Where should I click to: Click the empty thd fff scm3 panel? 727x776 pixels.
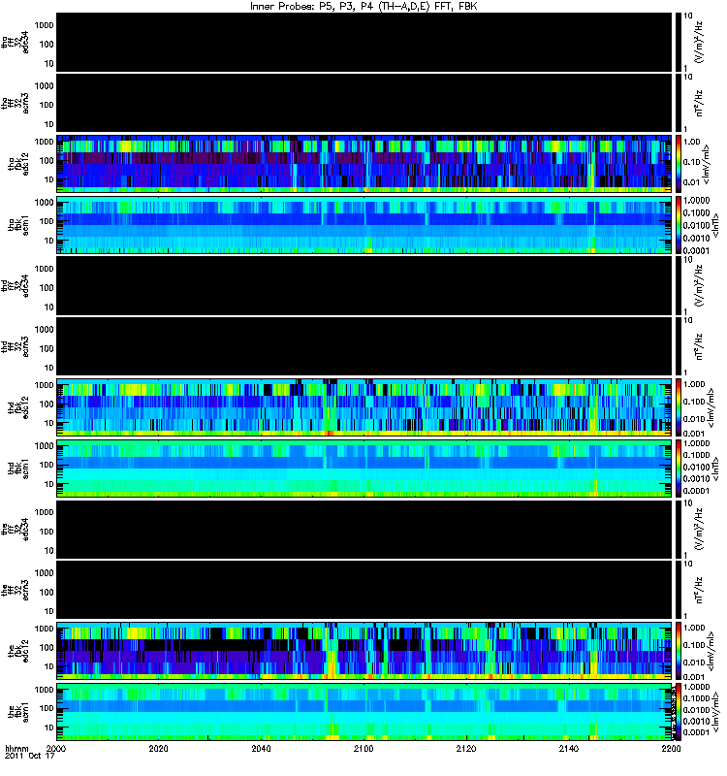364,346
